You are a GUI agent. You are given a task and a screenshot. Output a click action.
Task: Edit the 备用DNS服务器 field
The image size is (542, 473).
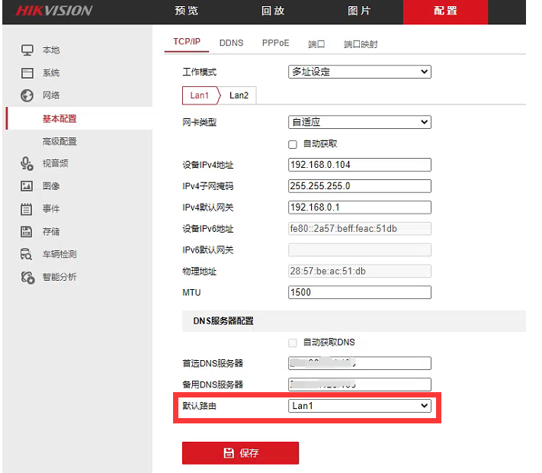click(360, 385)
